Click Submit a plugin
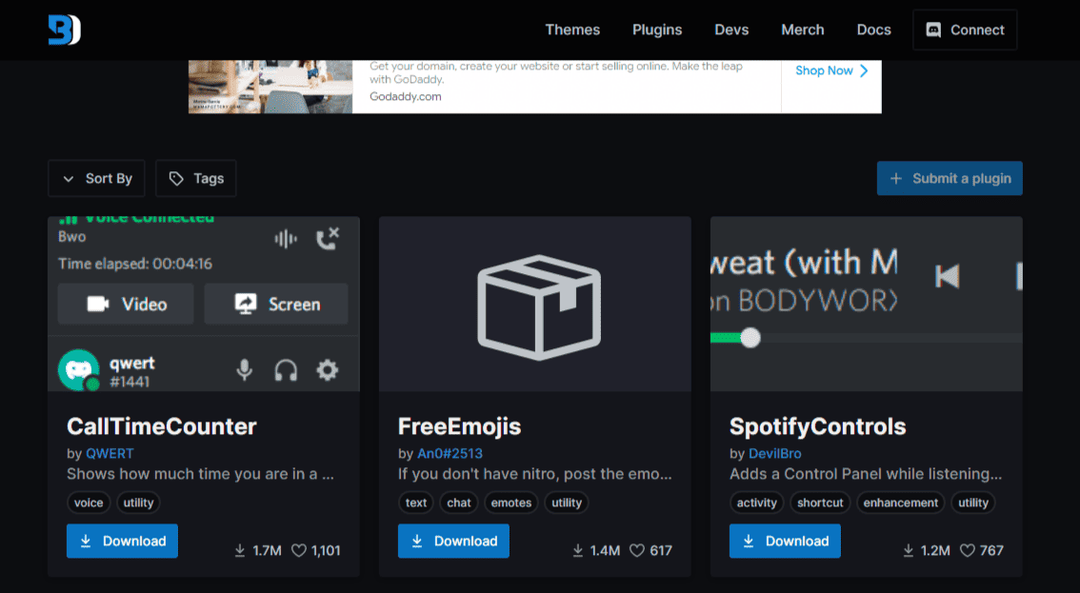 click(950, 178)
